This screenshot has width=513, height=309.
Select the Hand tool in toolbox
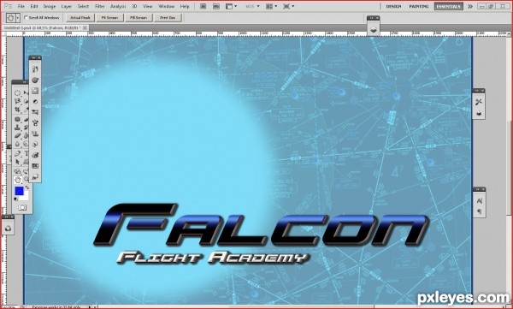(18, 180)
